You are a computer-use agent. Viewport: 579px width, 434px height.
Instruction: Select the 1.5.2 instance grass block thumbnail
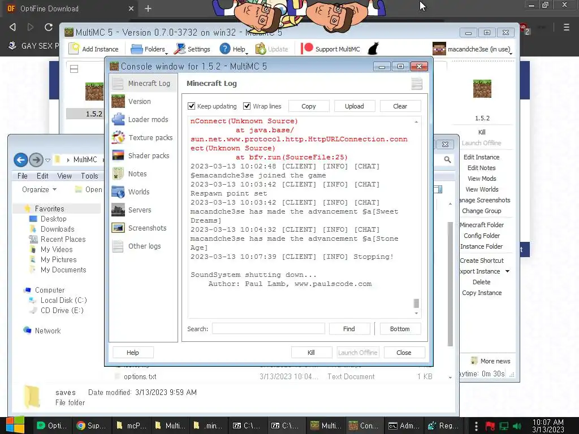tap(94, 92)
